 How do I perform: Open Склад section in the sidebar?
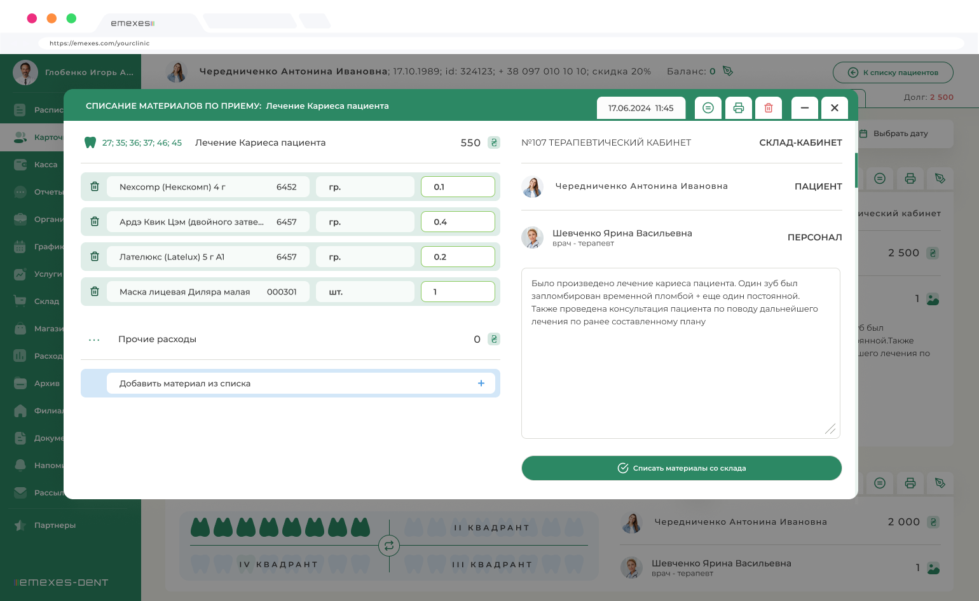tap(46, 301)
